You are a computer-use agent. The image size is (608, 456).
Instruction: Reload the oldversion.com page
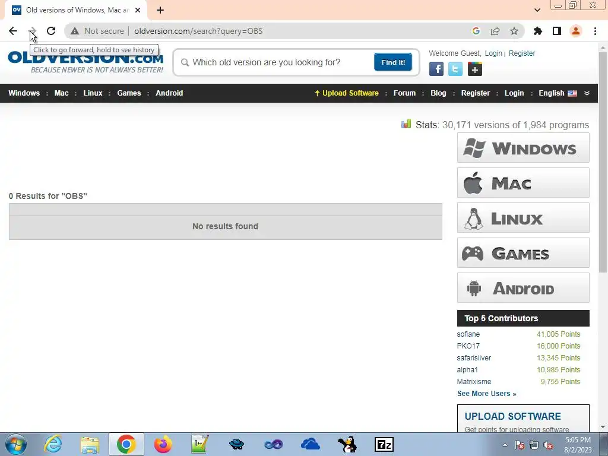coord(51,31)
